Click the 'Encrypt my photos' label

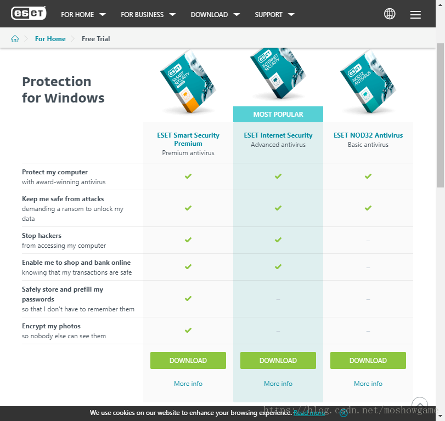(x=52, y=326)
